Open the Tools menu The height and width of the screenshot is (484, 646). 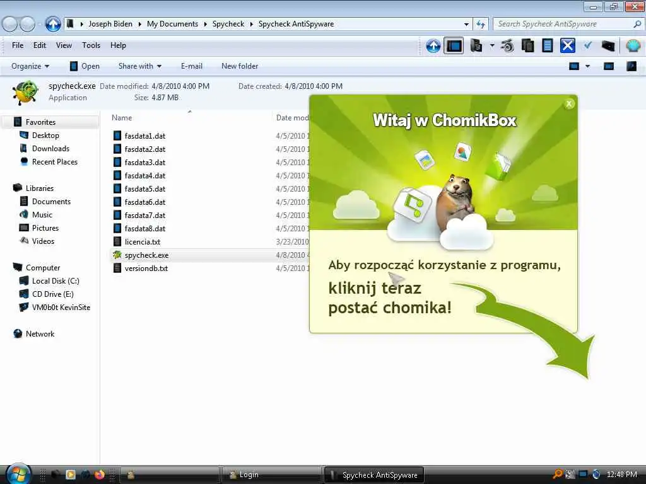click(x=91, y=45)
